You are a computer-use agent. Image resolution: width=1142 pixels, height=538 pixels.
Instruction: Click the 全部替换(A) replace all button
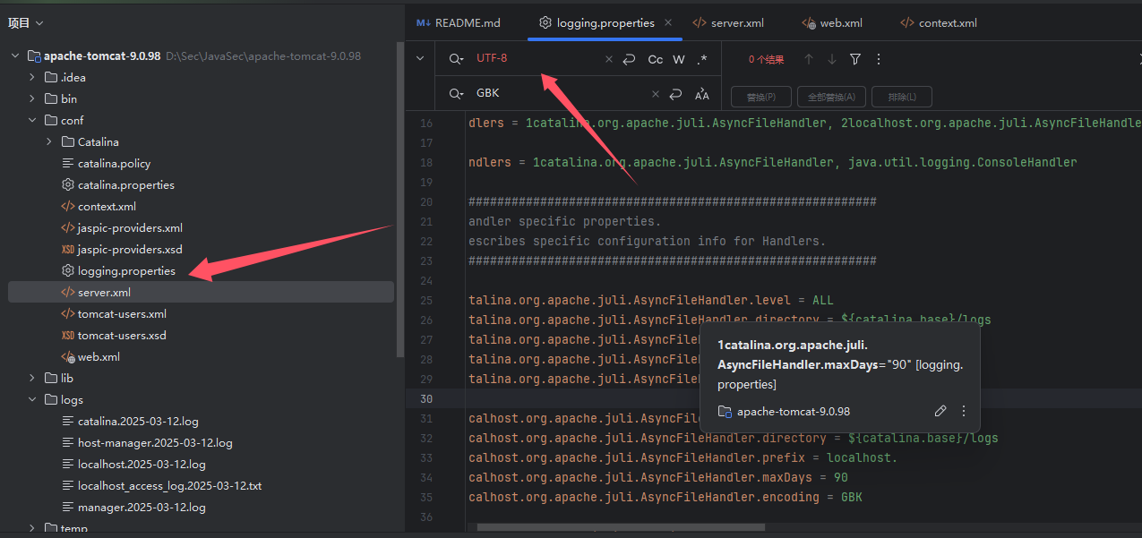[831, 97]
